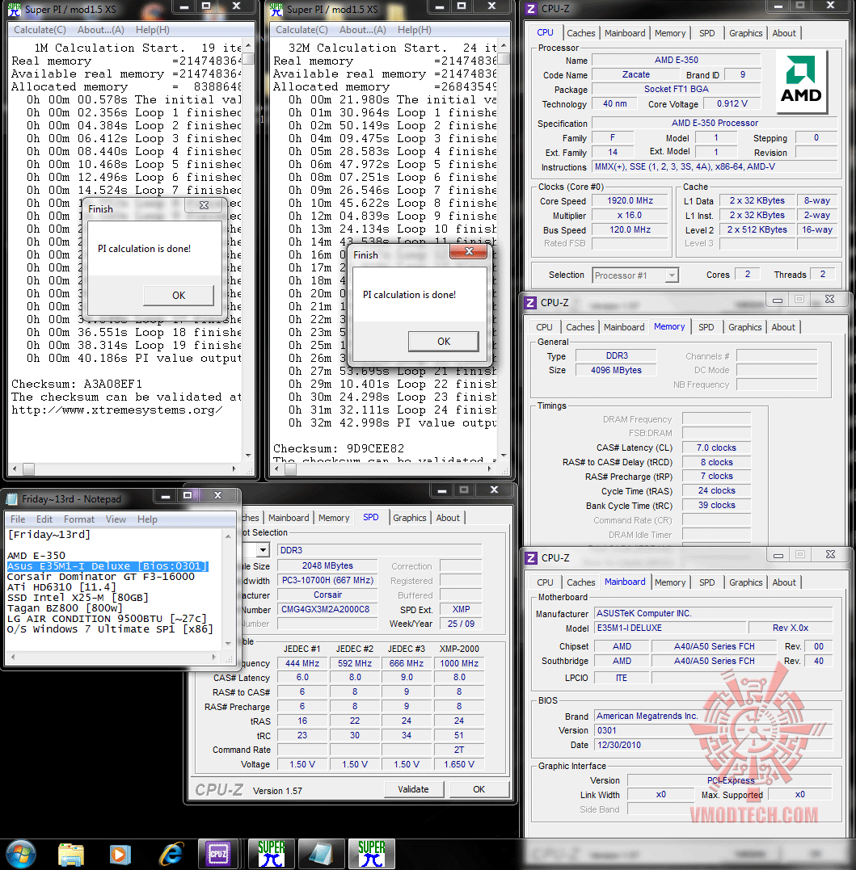This screenshot has width=856, height=870.
Task: Open Notepad View menu
Action: pos(116,519)
